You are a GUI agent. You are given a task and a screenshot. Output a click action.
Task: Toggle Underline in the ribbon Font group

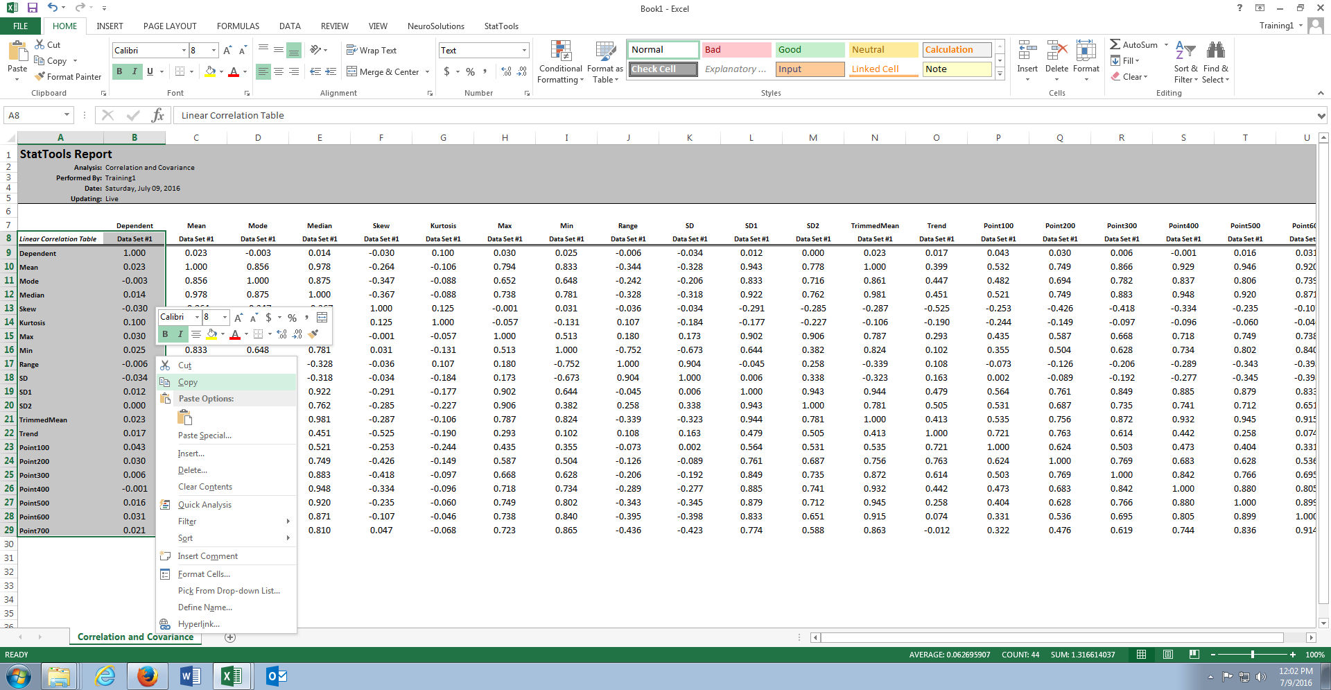[x=150, y=71]
